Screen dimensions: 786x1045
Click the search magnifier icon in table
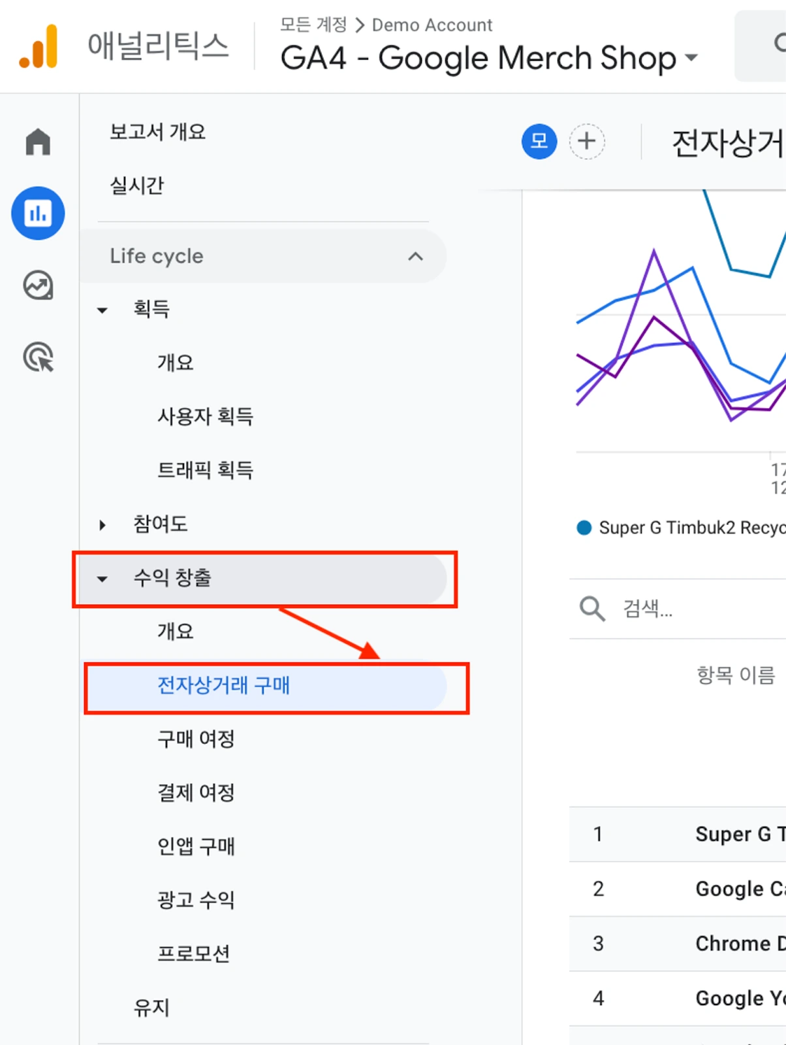(592, 609)
